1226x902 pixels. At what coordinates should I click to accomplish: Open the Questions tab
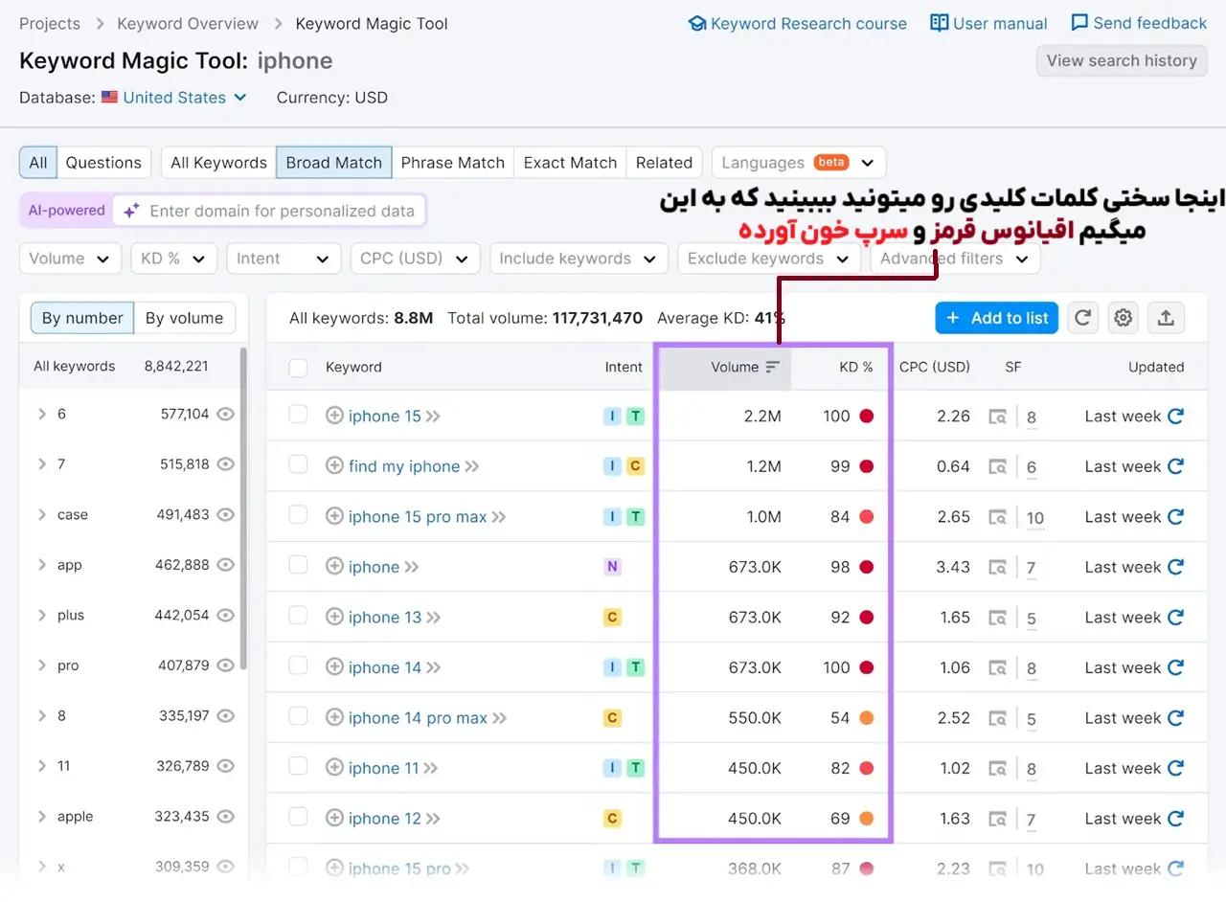(103, 162)
